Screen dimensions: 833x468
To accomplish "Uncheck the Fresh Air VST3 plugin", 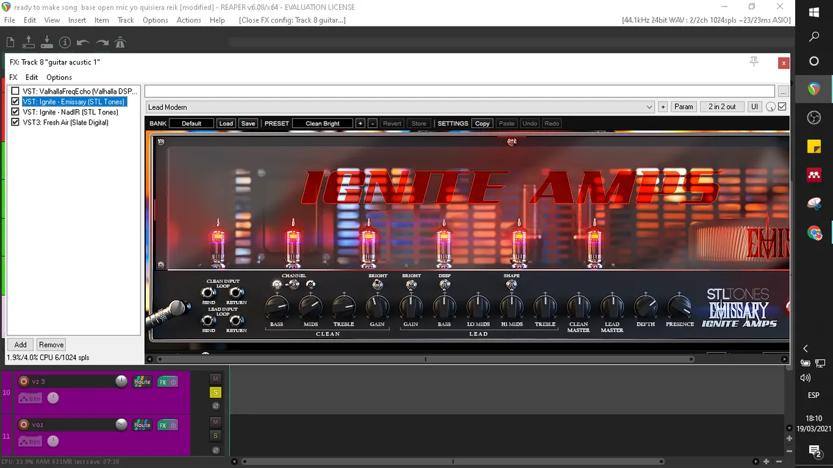I will pos(16,122).
